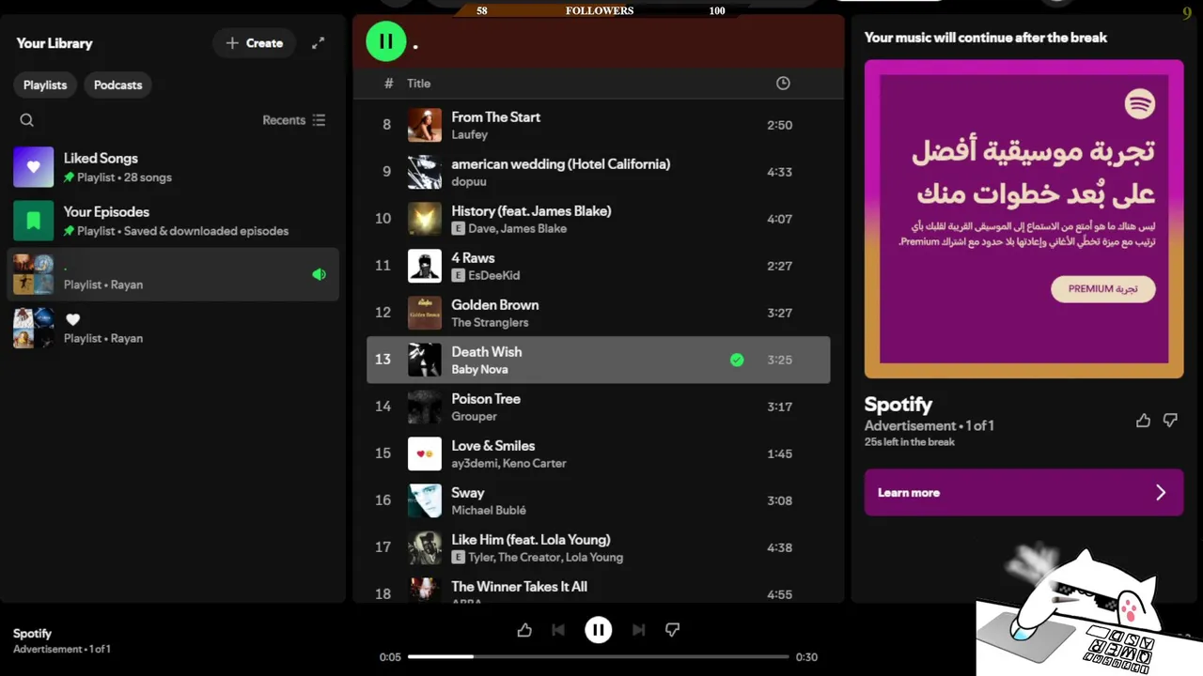Filter the library by Playlists
1203x676 pixels.
[x=45, y=84]
